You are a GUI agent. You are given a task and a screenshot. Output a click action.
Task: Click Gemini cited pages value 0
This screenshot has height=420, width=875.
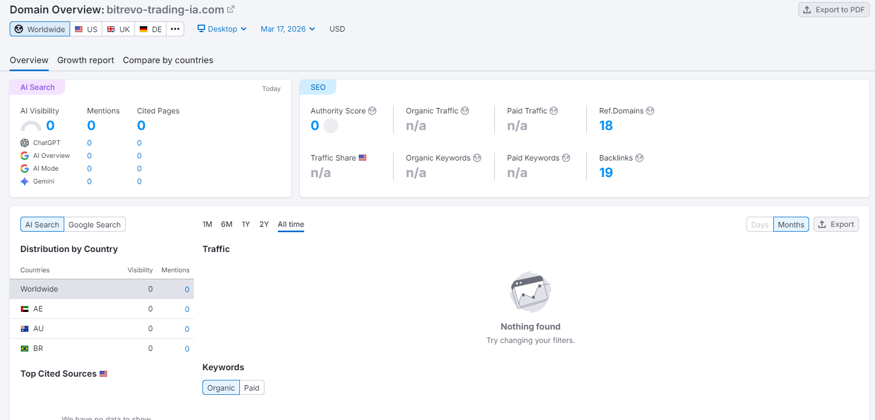139,181
